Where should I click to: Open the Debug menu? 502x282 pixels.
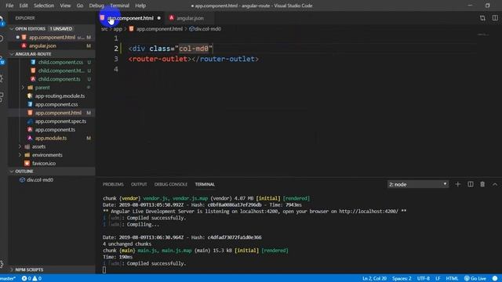(x=96, y=5)
